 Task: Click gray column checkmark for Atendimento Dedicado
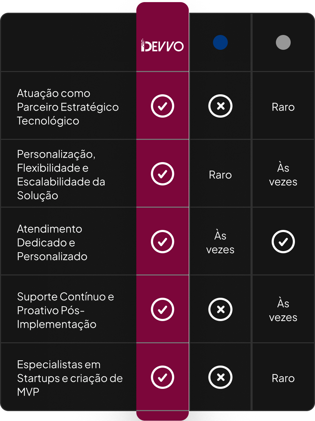point(283,242)
